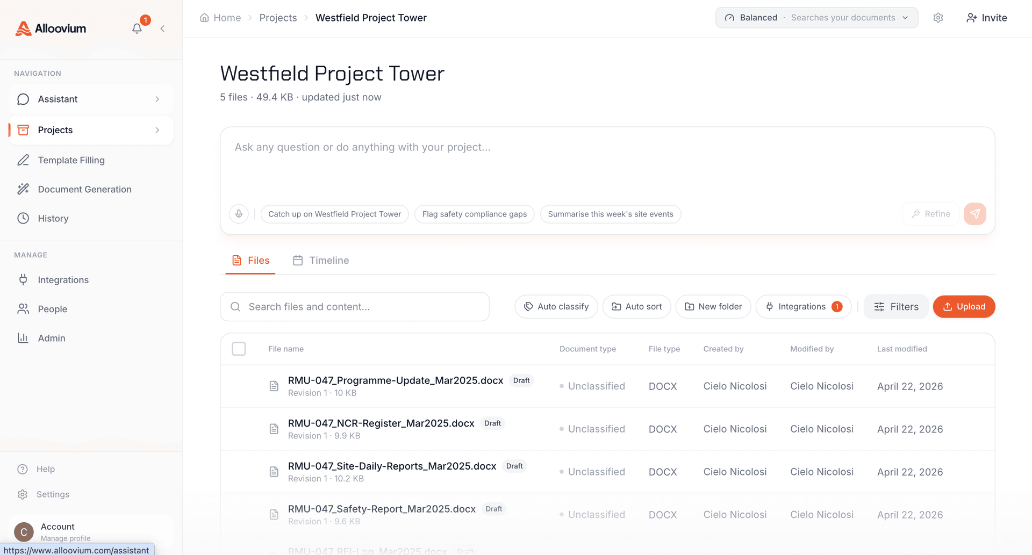Switch to the Timeline tab
The image size is (1032, 555).
click(x=321, y=261)
